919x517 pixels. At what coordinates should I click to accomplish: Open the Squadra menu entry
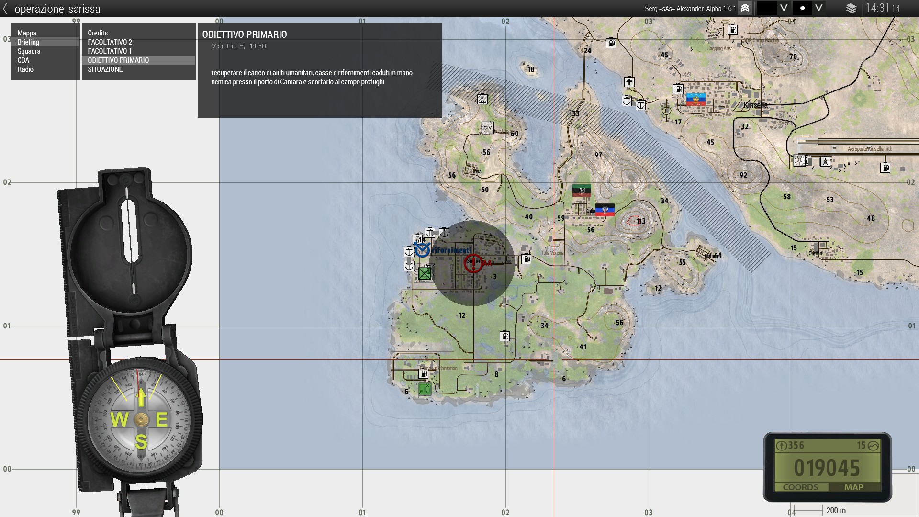coord(45,51)
